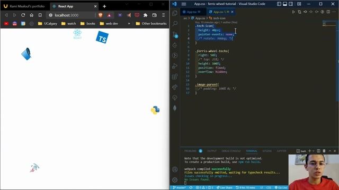This screenshot has width=339, height=190.
Task: Toggle the primary side bar layout
Action: point(279,4)
